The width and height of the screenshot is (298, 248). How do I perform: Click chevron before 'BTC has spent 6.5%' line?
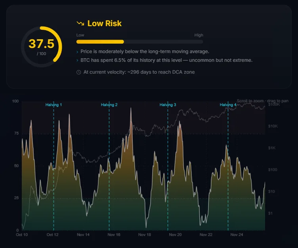click(x=77, y=61)
